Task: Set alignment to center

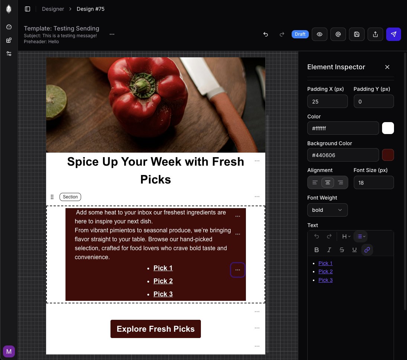Action: pos(328,182)
